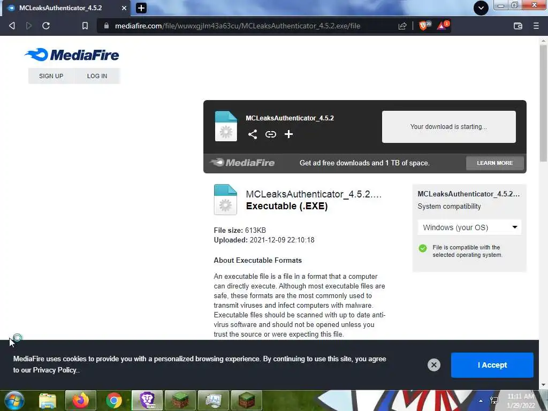
Task: Open the browser hamburger menu
Action: 536,26
